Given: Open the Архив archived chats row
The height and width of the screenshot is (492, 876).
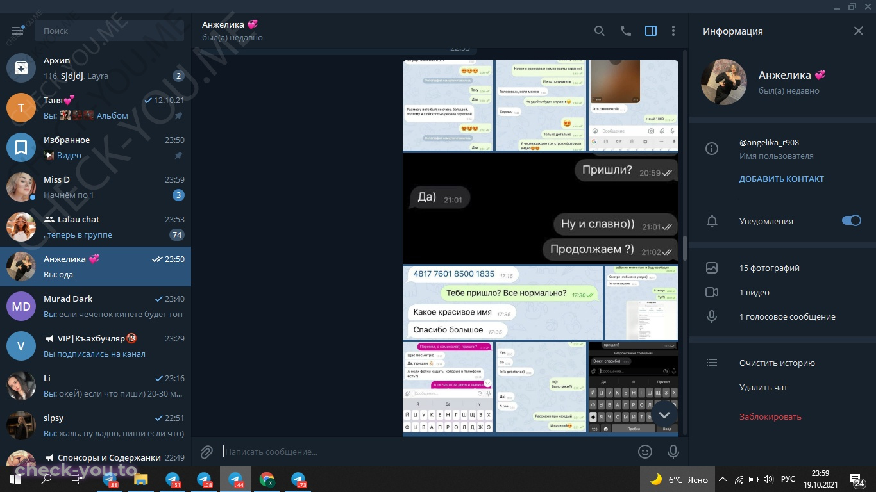Looking at the screenshot, I should (x=96, y=68).
